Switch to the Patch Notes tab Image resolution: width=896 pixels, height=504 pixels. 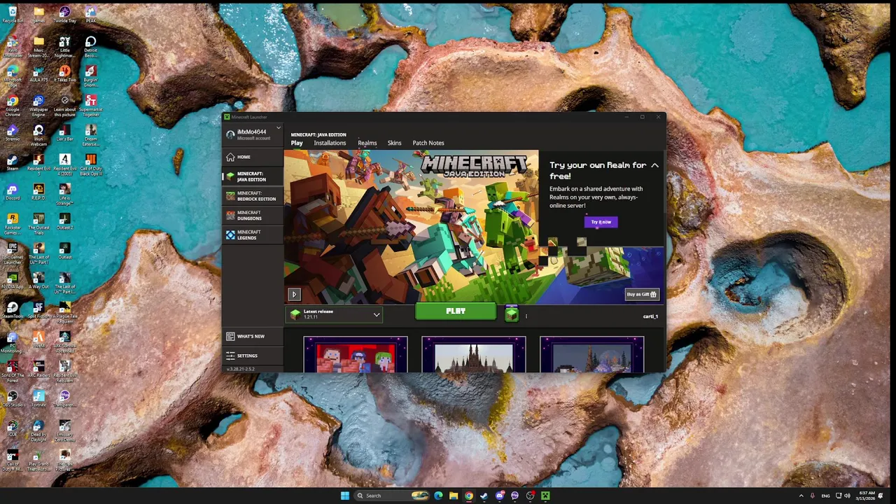tap(428, 143)
